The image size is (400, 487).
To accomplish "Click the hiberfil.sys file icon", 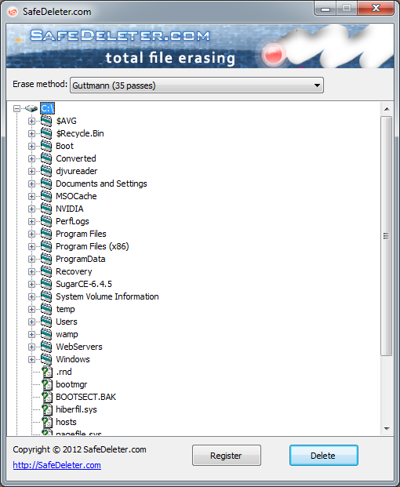I will coord(47,409).
